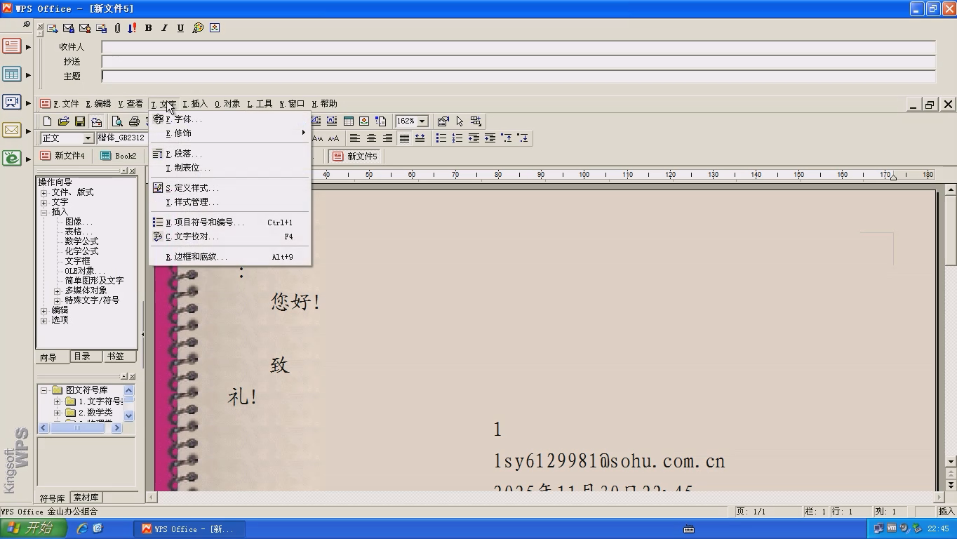The height and width of the screenshot is (539, 957).
Task: Center-align the paragraph text
Action: [371, 138]
